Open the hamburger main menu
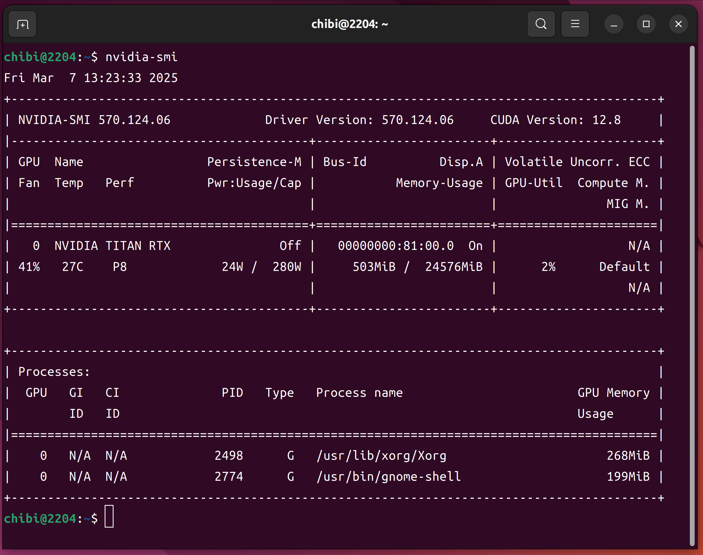The image size is (703, 555). point(575,24)
